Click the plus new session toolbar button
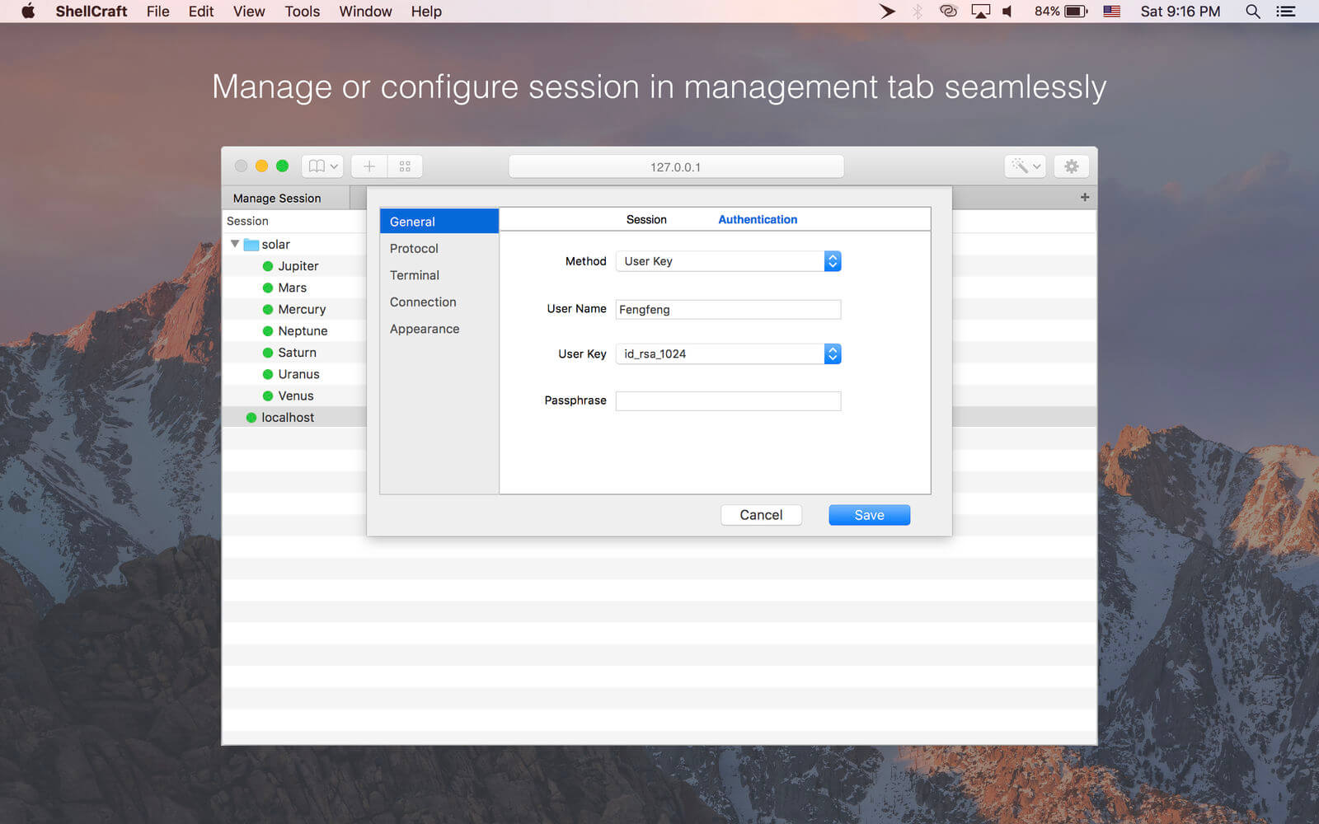 click(x=369, y=166)
